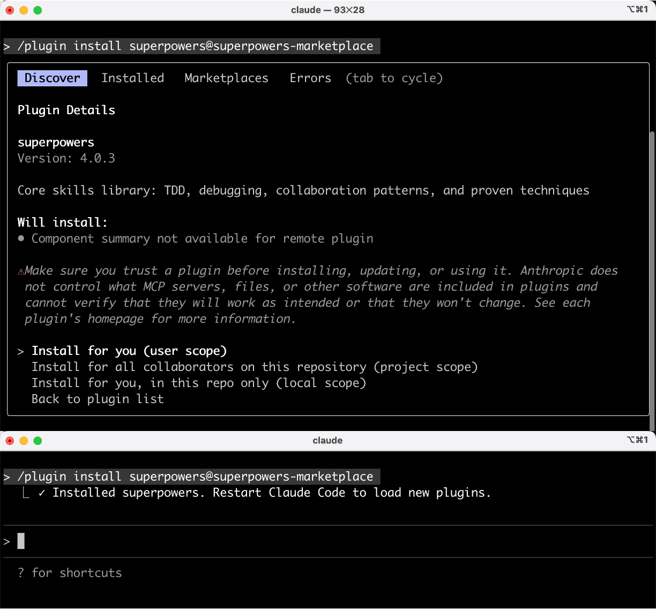Click the bullet before Component summary line
This screenshot has height=609, width=656.
point(21,239)
